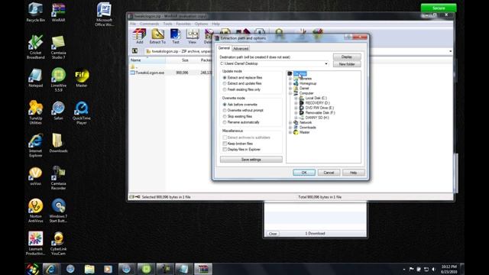Image resolution: width=489 pixels, height=275 pixels.
Task: Select Fresh existing files only option
Action: (x=241, y=89)
